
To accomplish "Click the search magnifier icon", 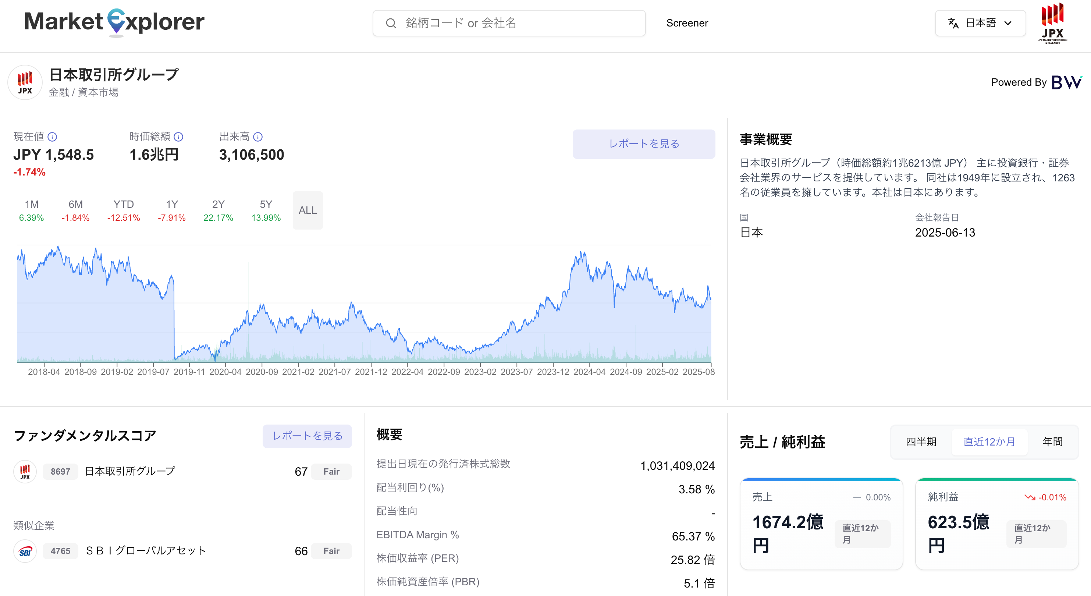I will click(391, 23).
